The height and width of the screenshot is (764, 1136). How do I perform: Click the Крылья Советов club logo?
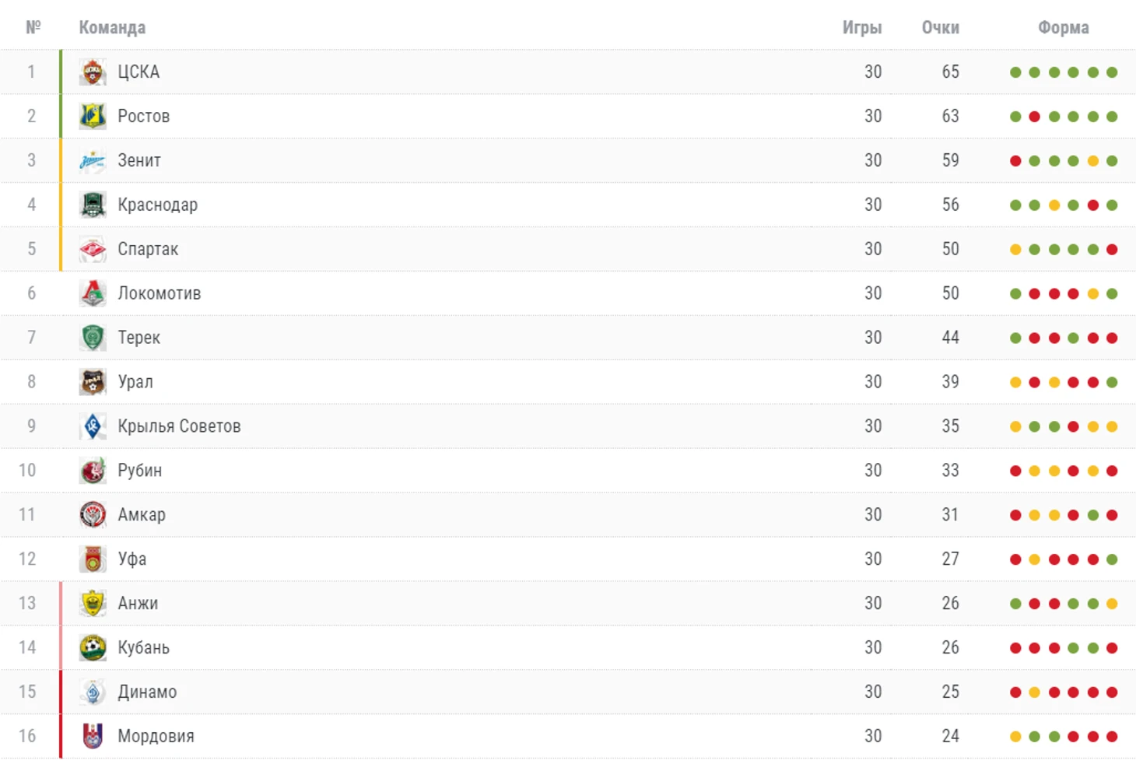93,426
